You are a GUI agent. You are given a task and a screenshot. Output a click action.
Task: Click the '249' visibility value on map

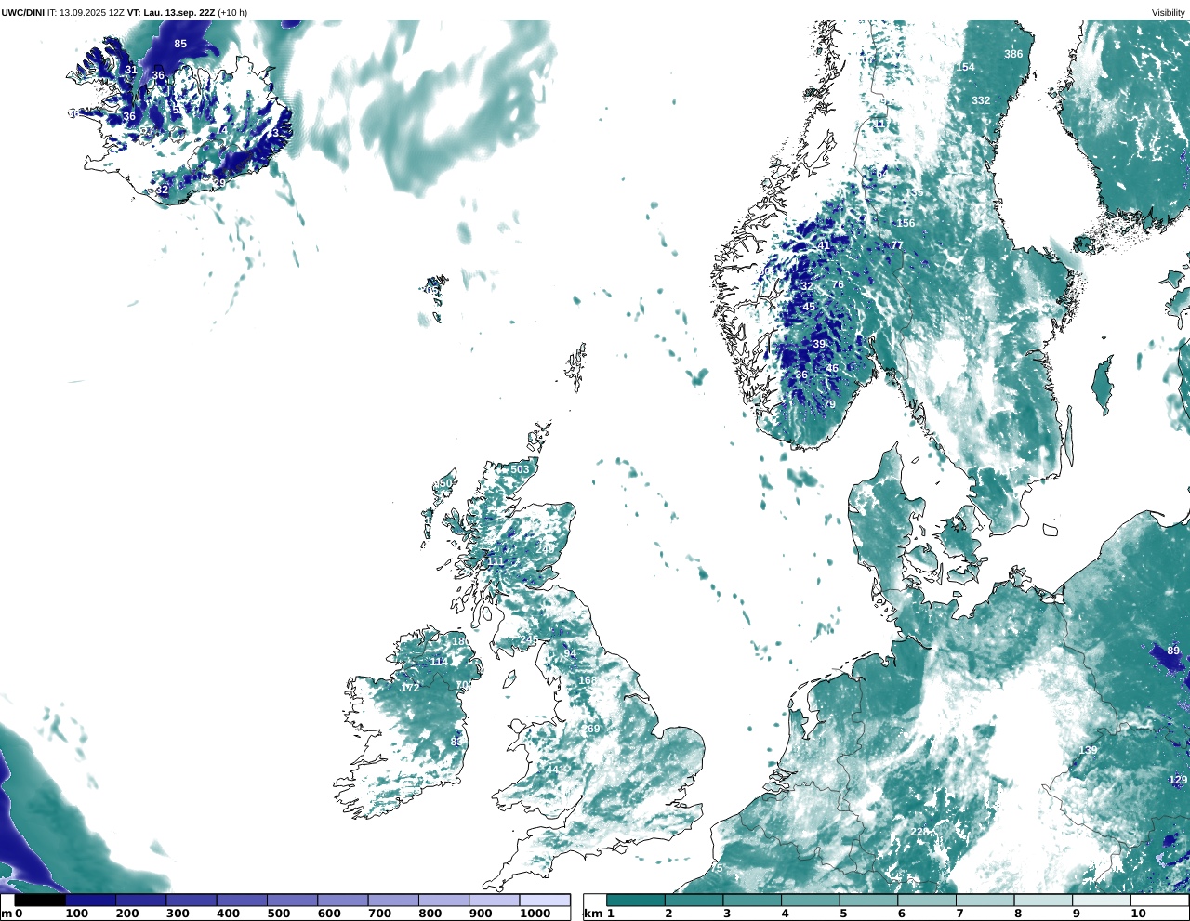[x=545, y=549]
